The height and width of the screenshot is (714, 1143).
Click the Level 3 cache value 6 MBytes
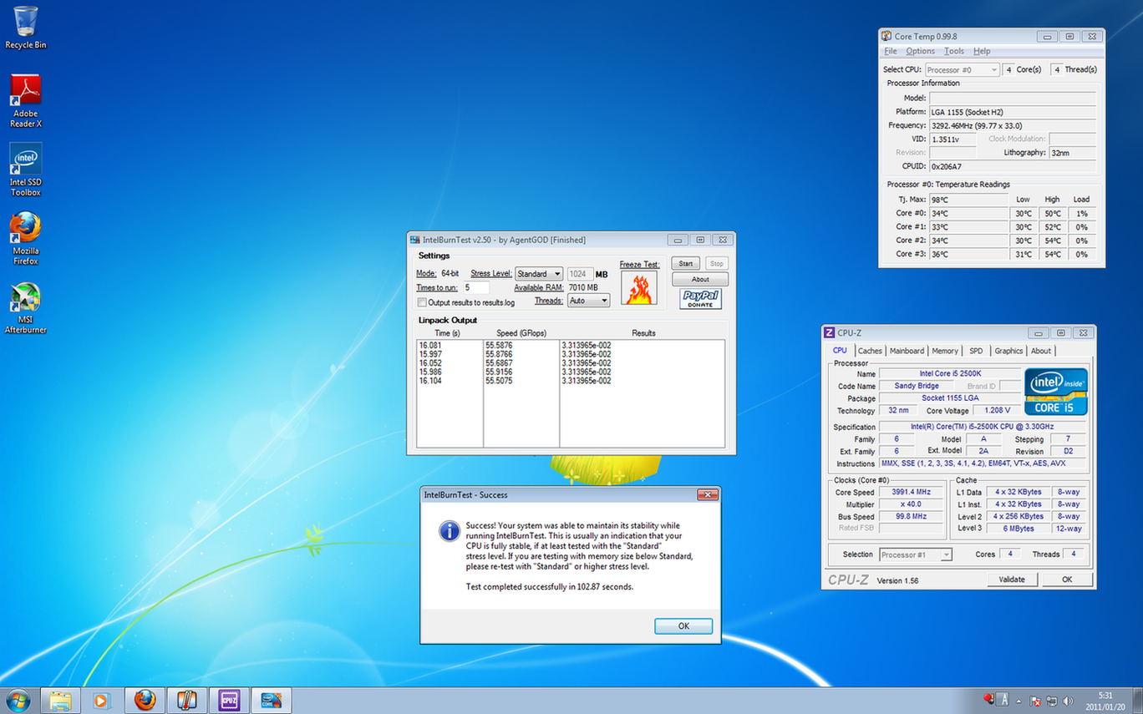click(1018, 529)
